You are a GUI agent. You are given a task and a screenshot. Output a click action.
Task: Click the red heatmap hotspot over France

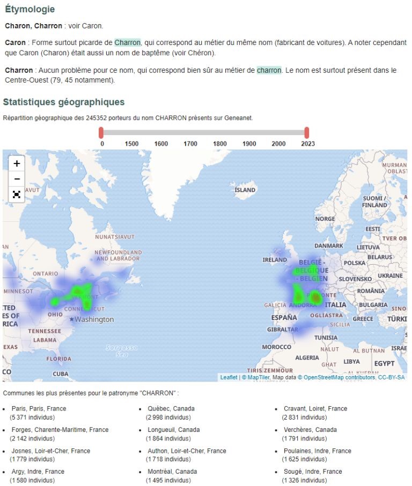tap(316, 296)
